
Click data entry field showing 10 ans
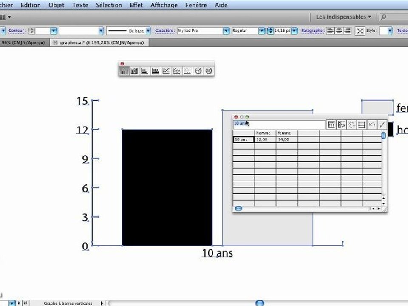279,125
